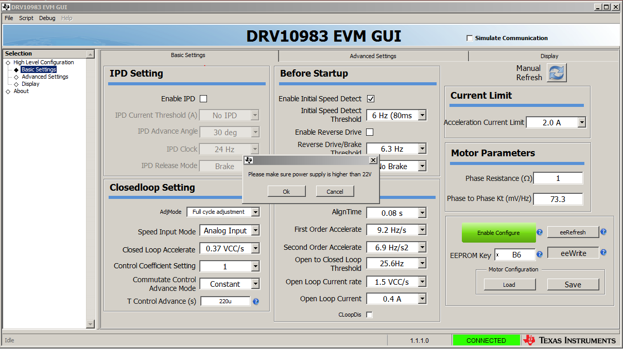Click Ok in the power supply dialog
Image resolution: width=623 pixels, height=349 pixels.
286,191
